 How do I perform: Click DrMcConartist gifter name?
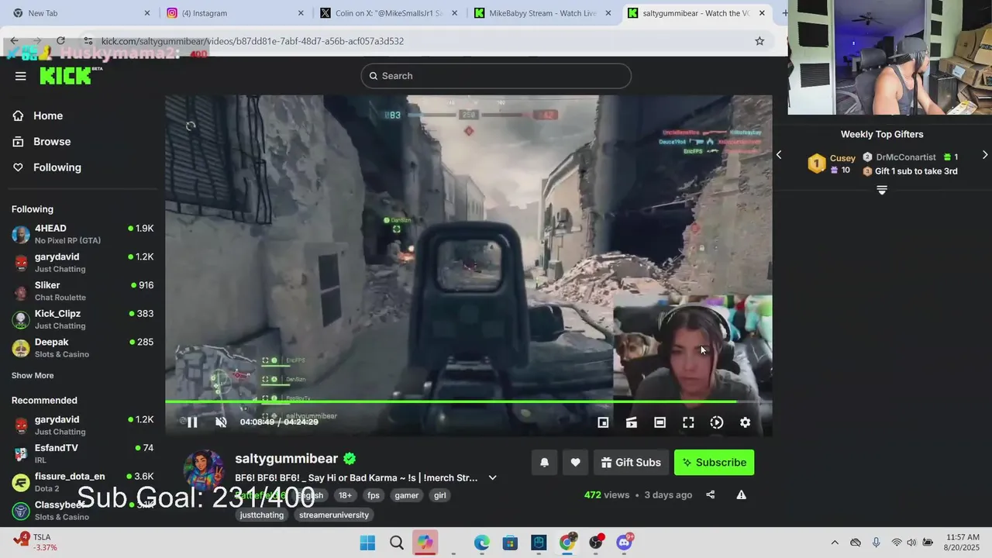906,157
